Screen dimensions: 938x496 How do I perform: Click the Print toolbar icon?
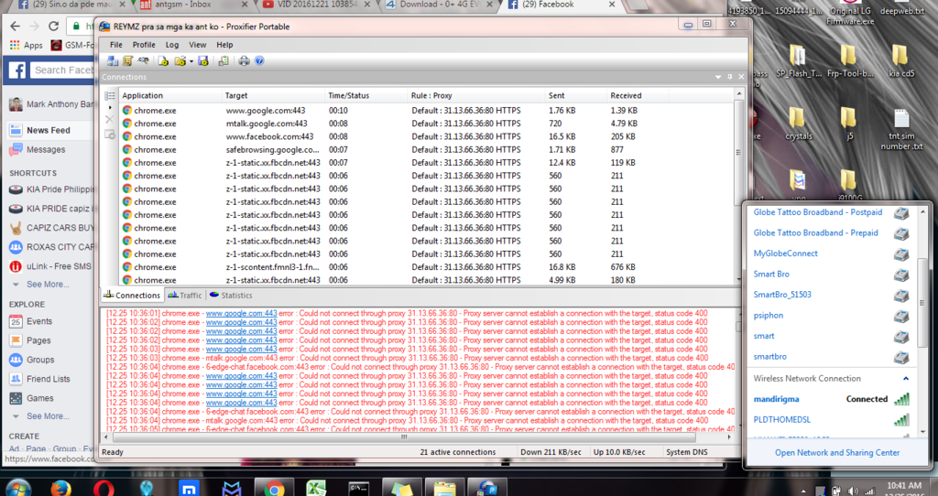[244, 61]
